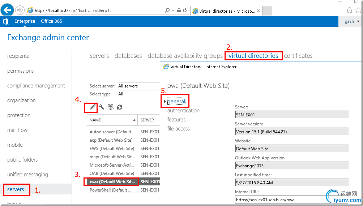The height and width of the screenshot is (206, 363).
Task: Click the pencil edit icon in toolbar
Action: tap(92, 107)
